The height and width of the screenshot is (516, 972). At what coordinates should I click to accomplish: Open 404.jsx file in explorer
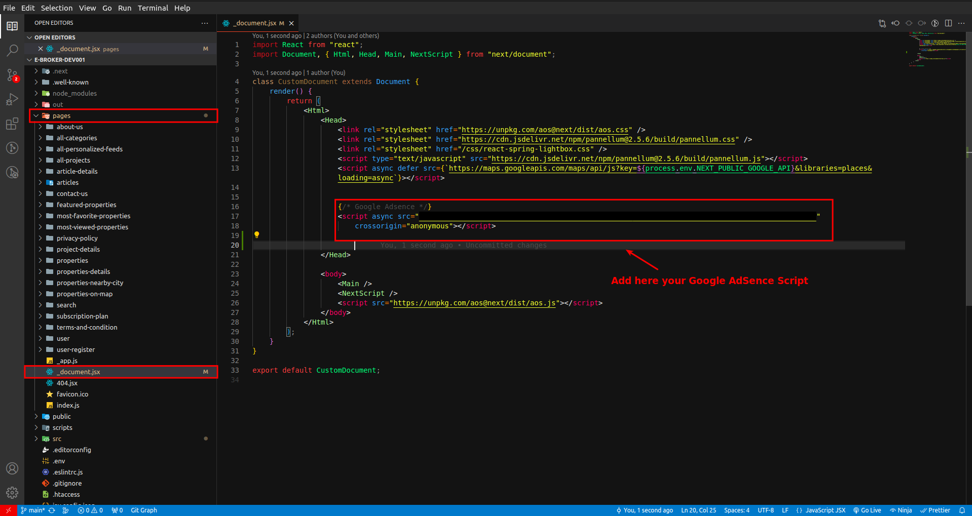pos(121,383)
